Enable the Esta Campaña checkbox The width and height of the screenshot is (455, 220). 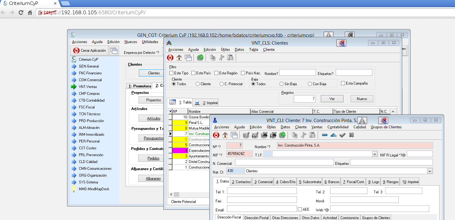coord(343,83)
